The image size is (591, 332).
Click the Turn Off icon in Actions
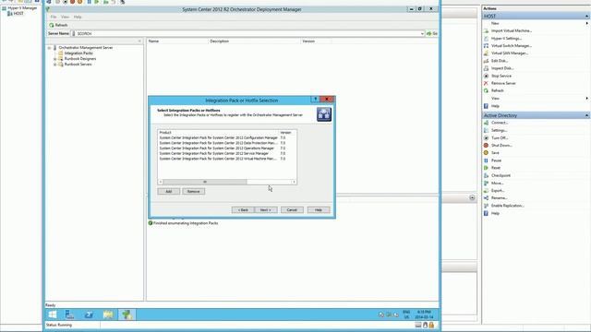coord(486,137)
